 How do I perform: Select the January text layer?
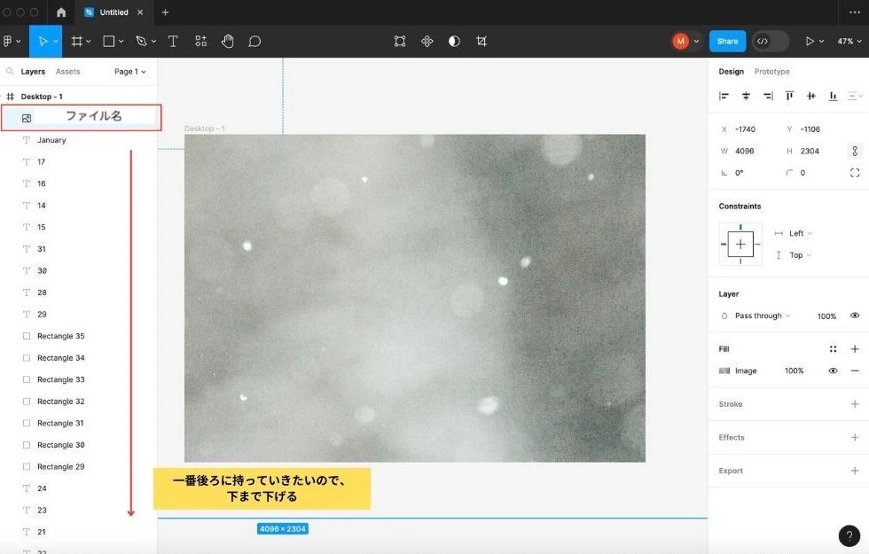coord(51,140)
